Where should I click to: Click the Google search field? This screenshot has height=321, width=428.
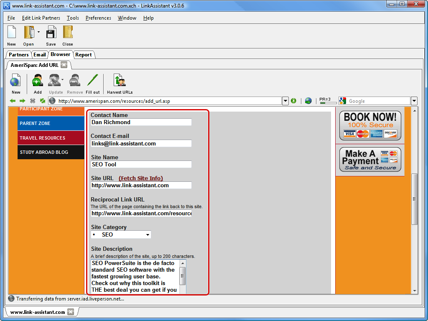(x=379, y=101)
